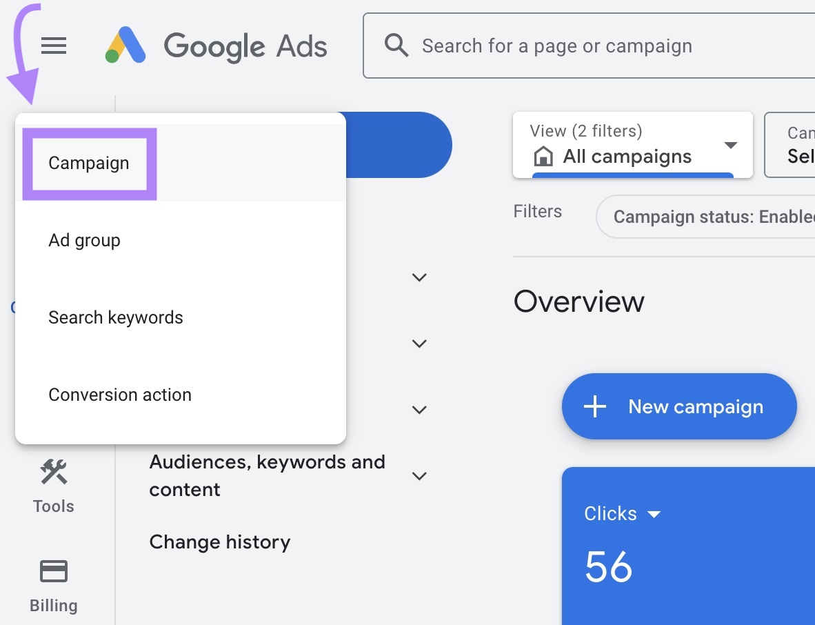Click the search magnifier icon
The image size is (815, 625).
396,45
